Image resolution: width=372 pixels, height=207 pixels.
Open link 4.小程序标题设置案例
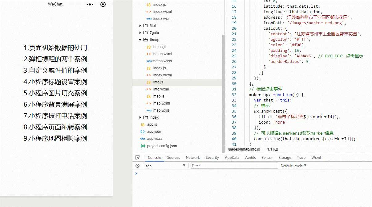point(55,82)
